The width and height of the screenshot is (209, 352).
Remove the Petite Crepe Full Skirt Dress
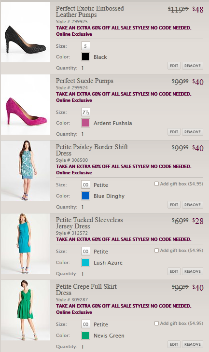(193, 344)
